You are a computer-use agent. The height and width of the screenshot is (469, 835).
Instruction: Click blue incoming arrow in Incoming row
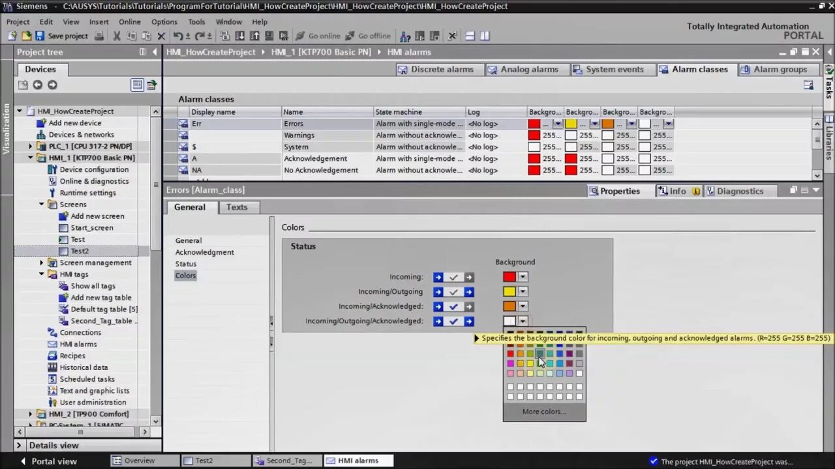(438, 277)
